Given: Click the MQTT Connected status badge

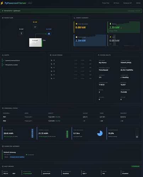Looking at the screenshot, I should [136, 166].
